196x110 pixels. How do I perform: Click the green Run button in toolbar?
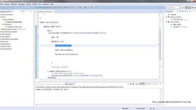(43, 7)
